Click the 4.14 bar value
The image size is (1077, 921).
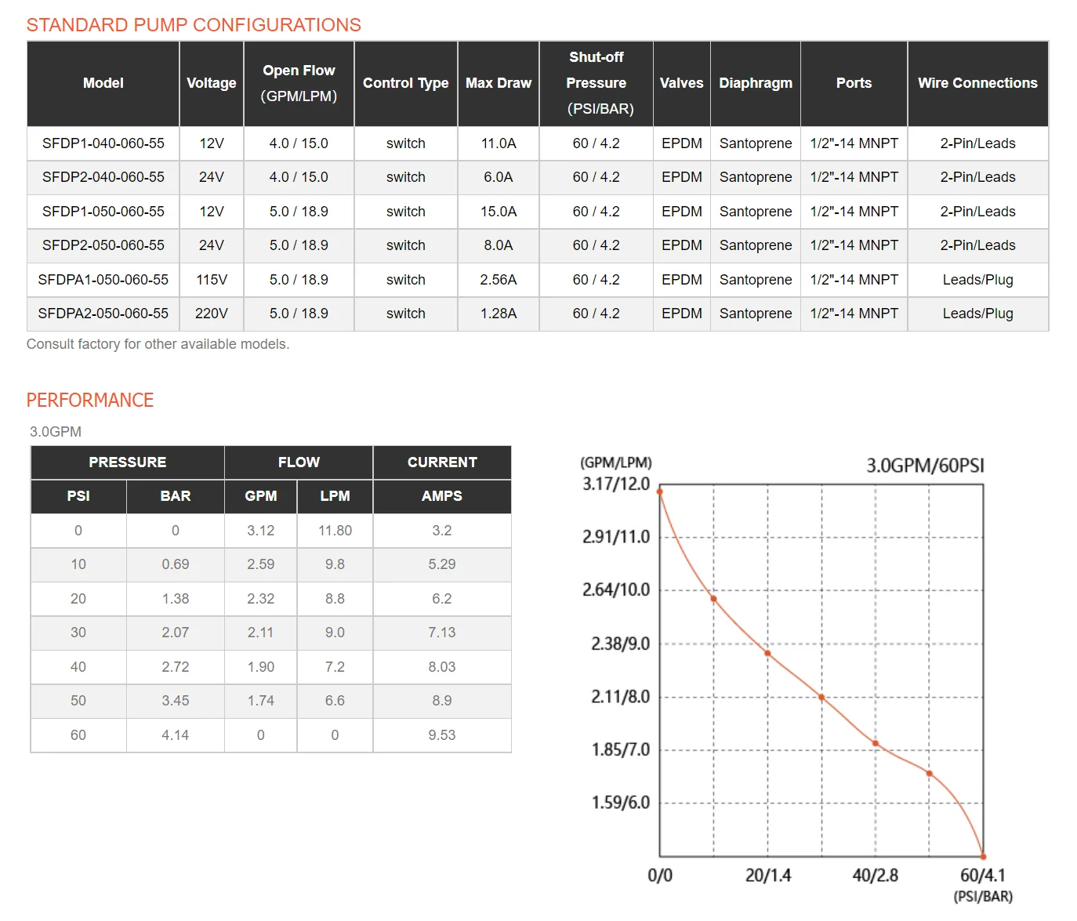point(176,735)
